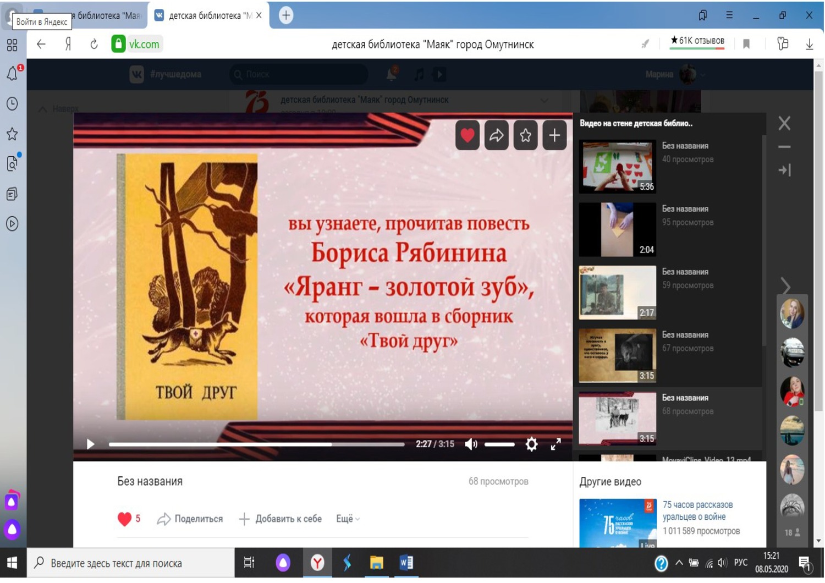Screen dimensions: 825x583
Task: Toggle the red heart like counter
Action: (x=129, y=519)
